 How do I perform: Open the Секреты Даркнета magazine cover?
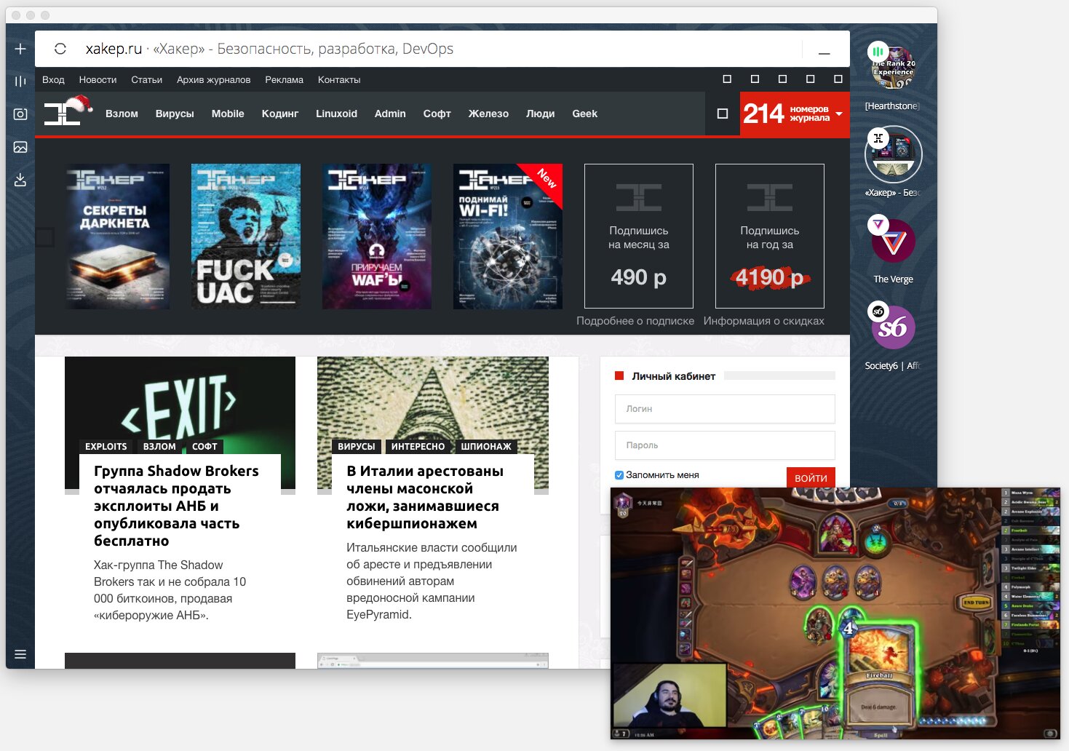point(117,237)
